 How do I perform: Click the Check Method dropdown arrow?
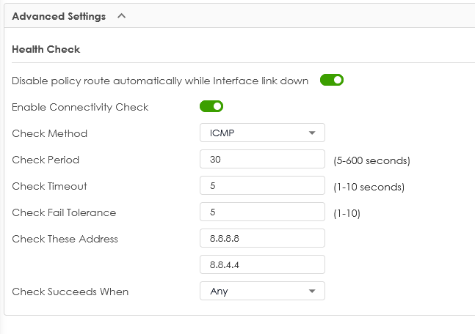tap(312, 133)
